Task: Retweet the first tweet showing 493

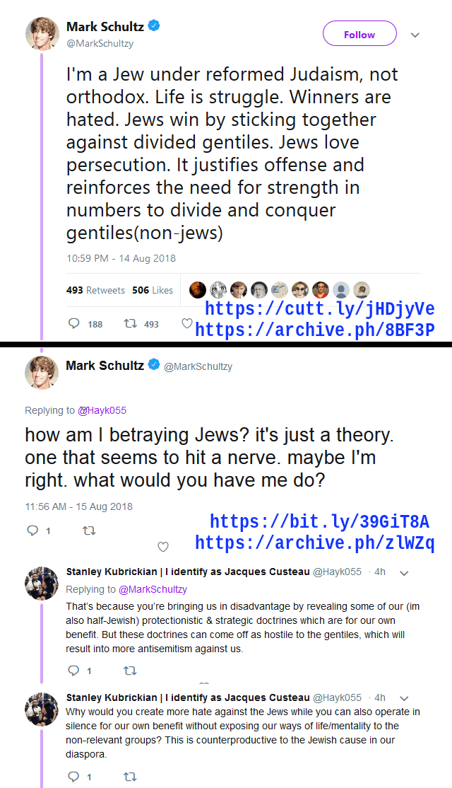Action: [131, 324]
